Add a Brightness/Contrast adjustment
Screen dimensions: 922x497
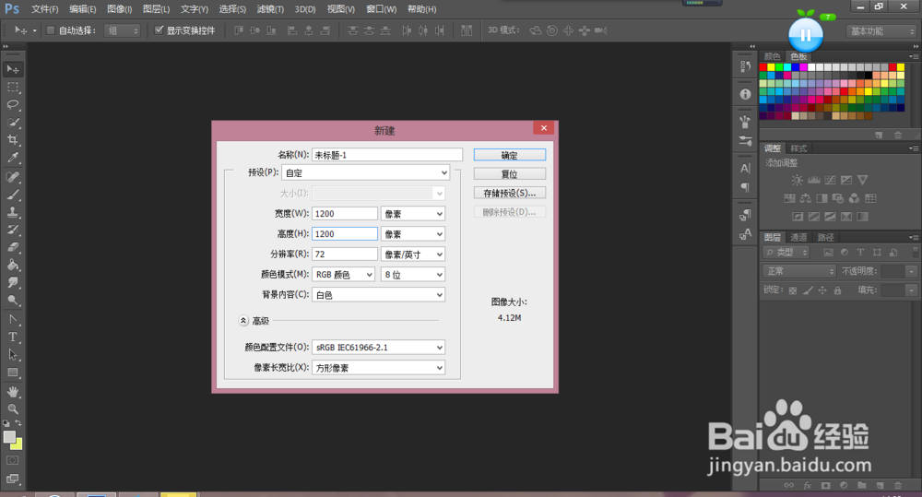(x=797, y=180)
